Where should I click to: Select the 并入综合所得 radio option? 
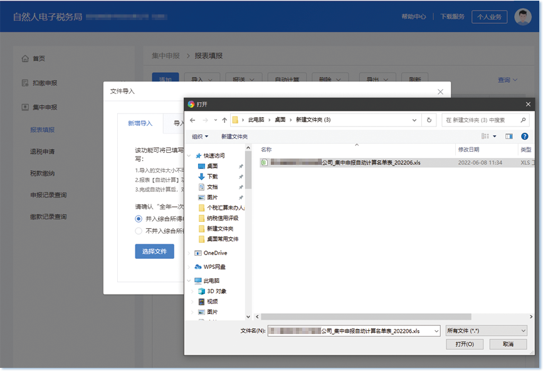pos(138,219)
